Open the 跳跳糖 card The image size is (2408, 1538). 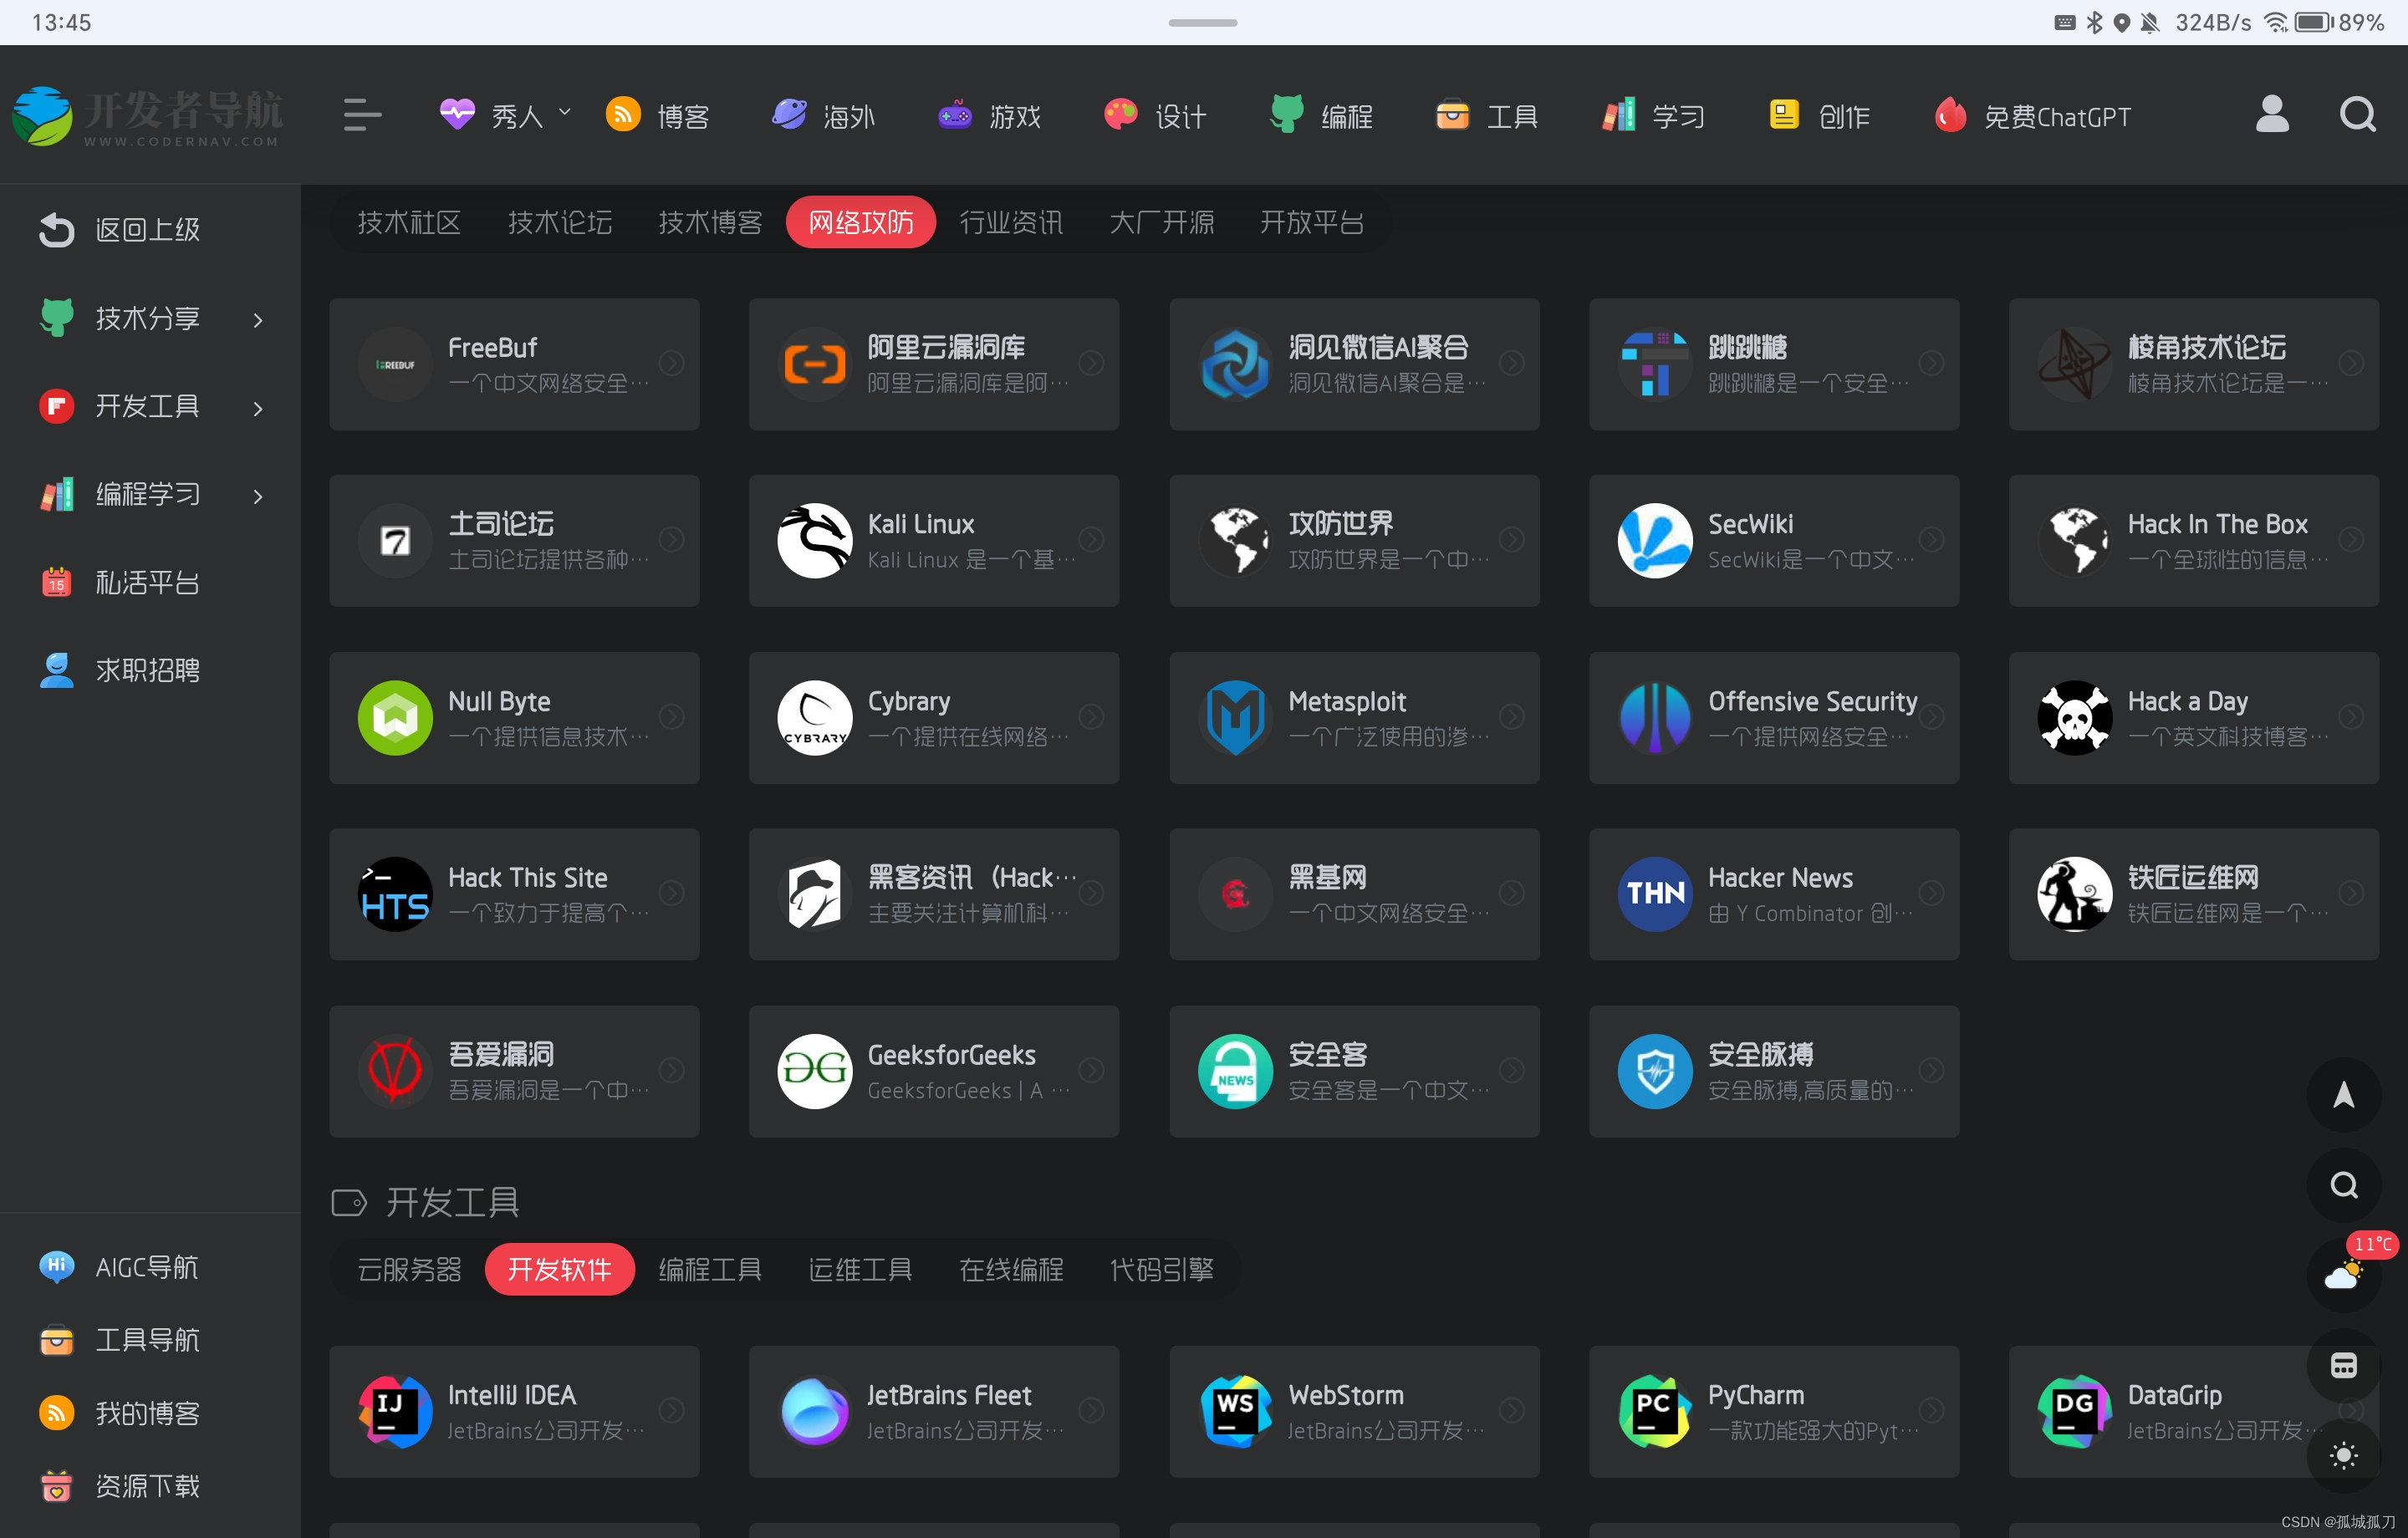click(x=1774, y=364)
